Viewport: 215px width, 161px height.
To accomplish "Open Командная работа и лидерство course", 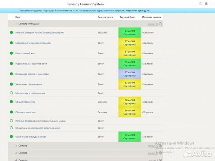I will pyautogui.click(x=32, y=74).
